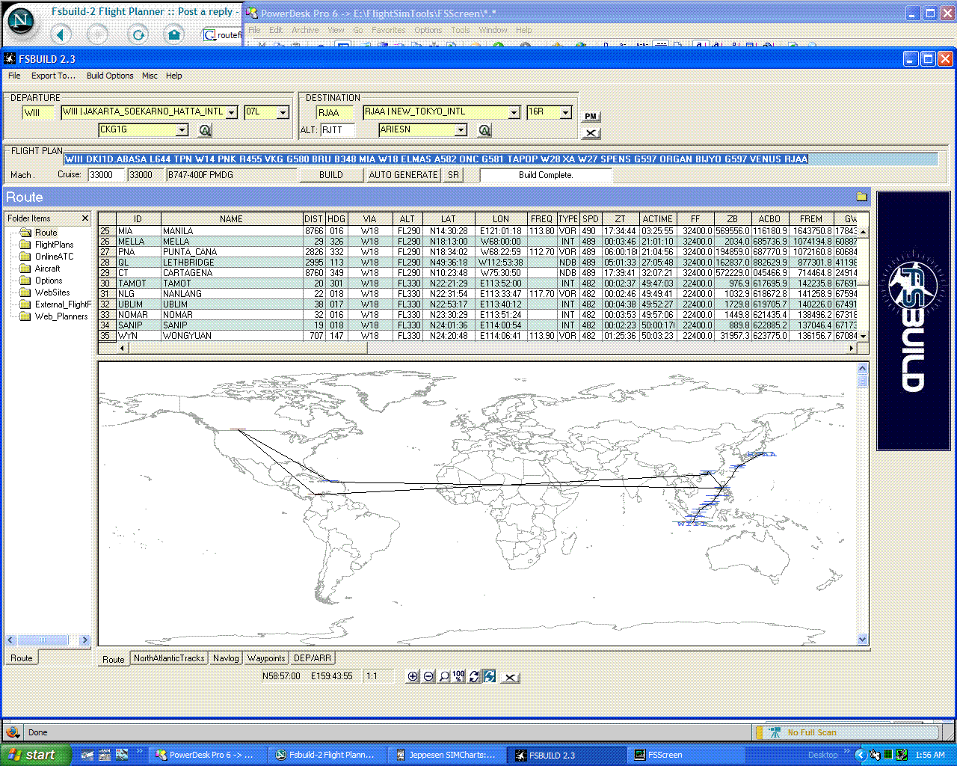Open the departure runway 07L dropdown

283,112
